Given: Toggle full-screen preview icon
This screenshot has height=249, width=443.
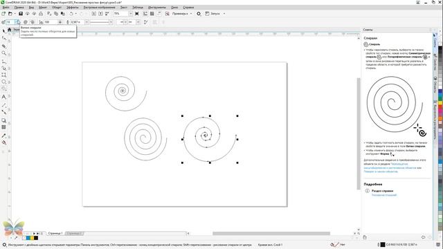Looking at the screenshot, I should pos(137,14).
